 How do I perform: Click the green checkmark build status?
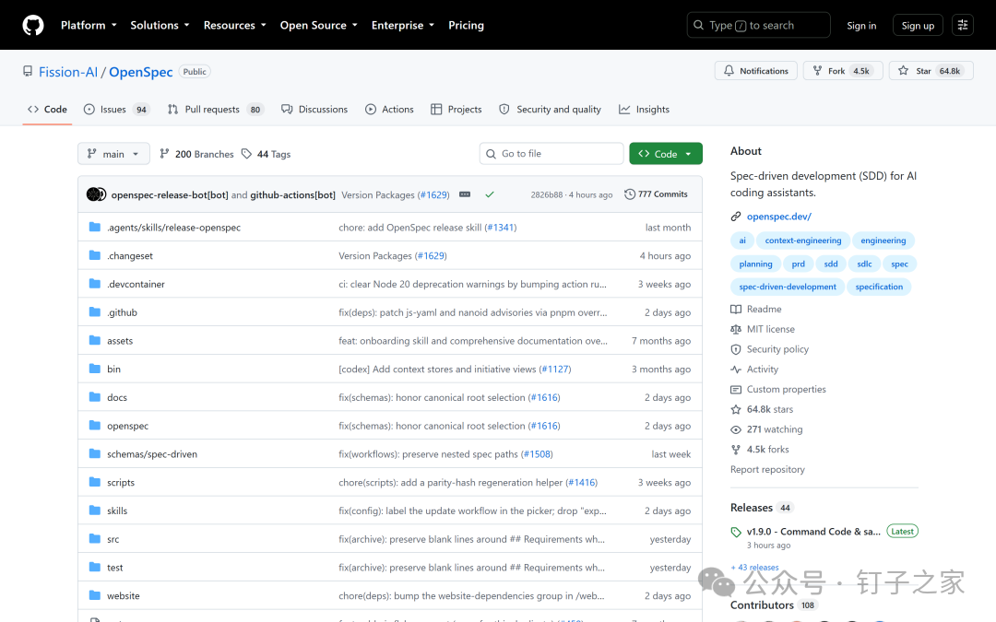(x=489, y=194)
